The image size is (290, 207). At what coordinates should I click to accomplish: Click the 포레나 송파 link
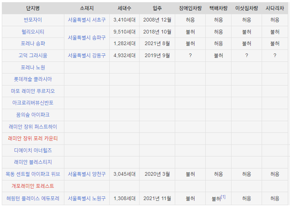click(33, 44)
